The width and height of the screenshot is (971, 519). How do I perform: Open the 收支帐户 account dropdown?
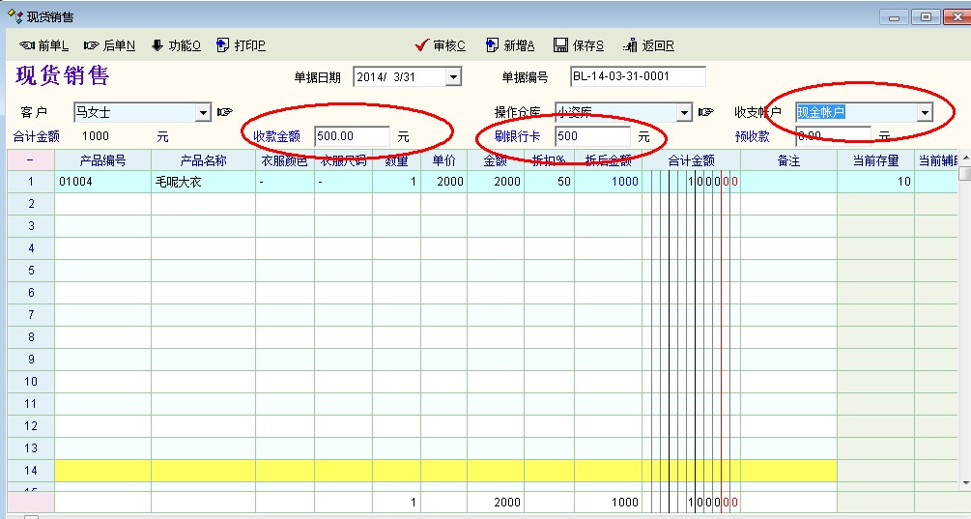point(925,113)
